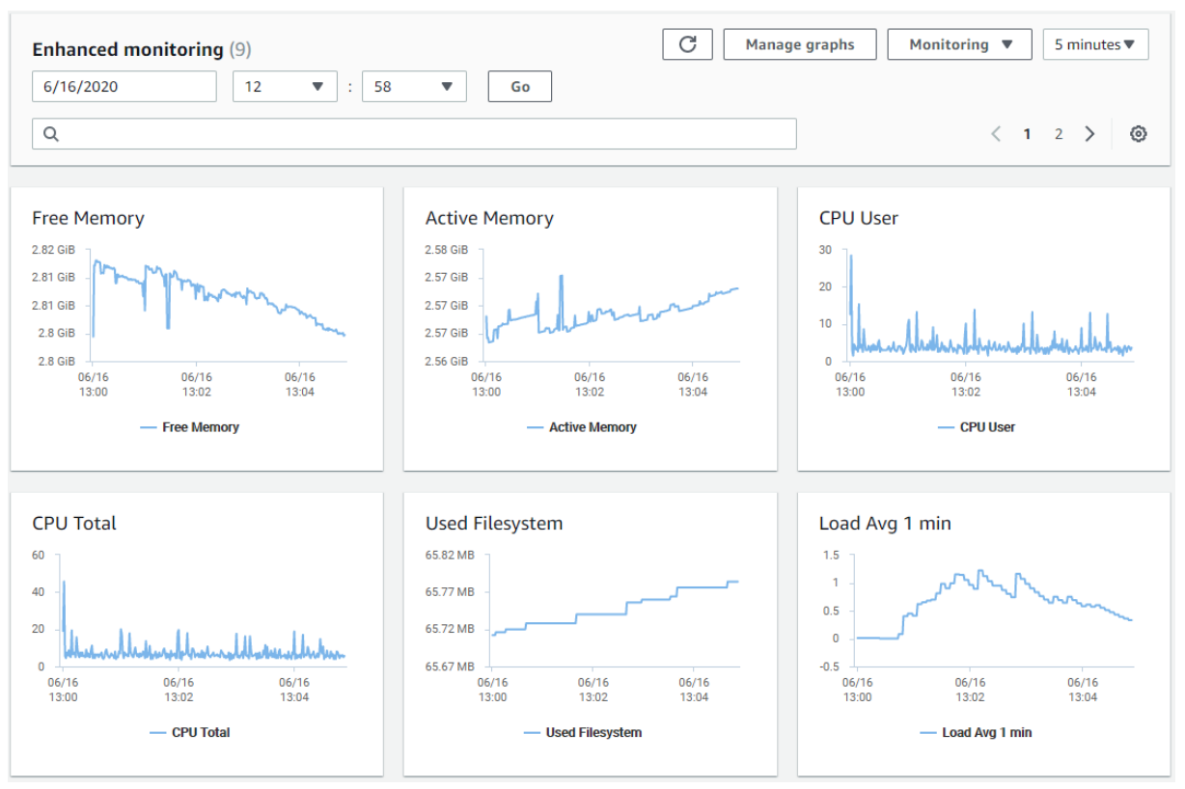This screenshot has height=789, width=1185.
Task: Click the Free Memory legend entry
Action: pos(189,427)
